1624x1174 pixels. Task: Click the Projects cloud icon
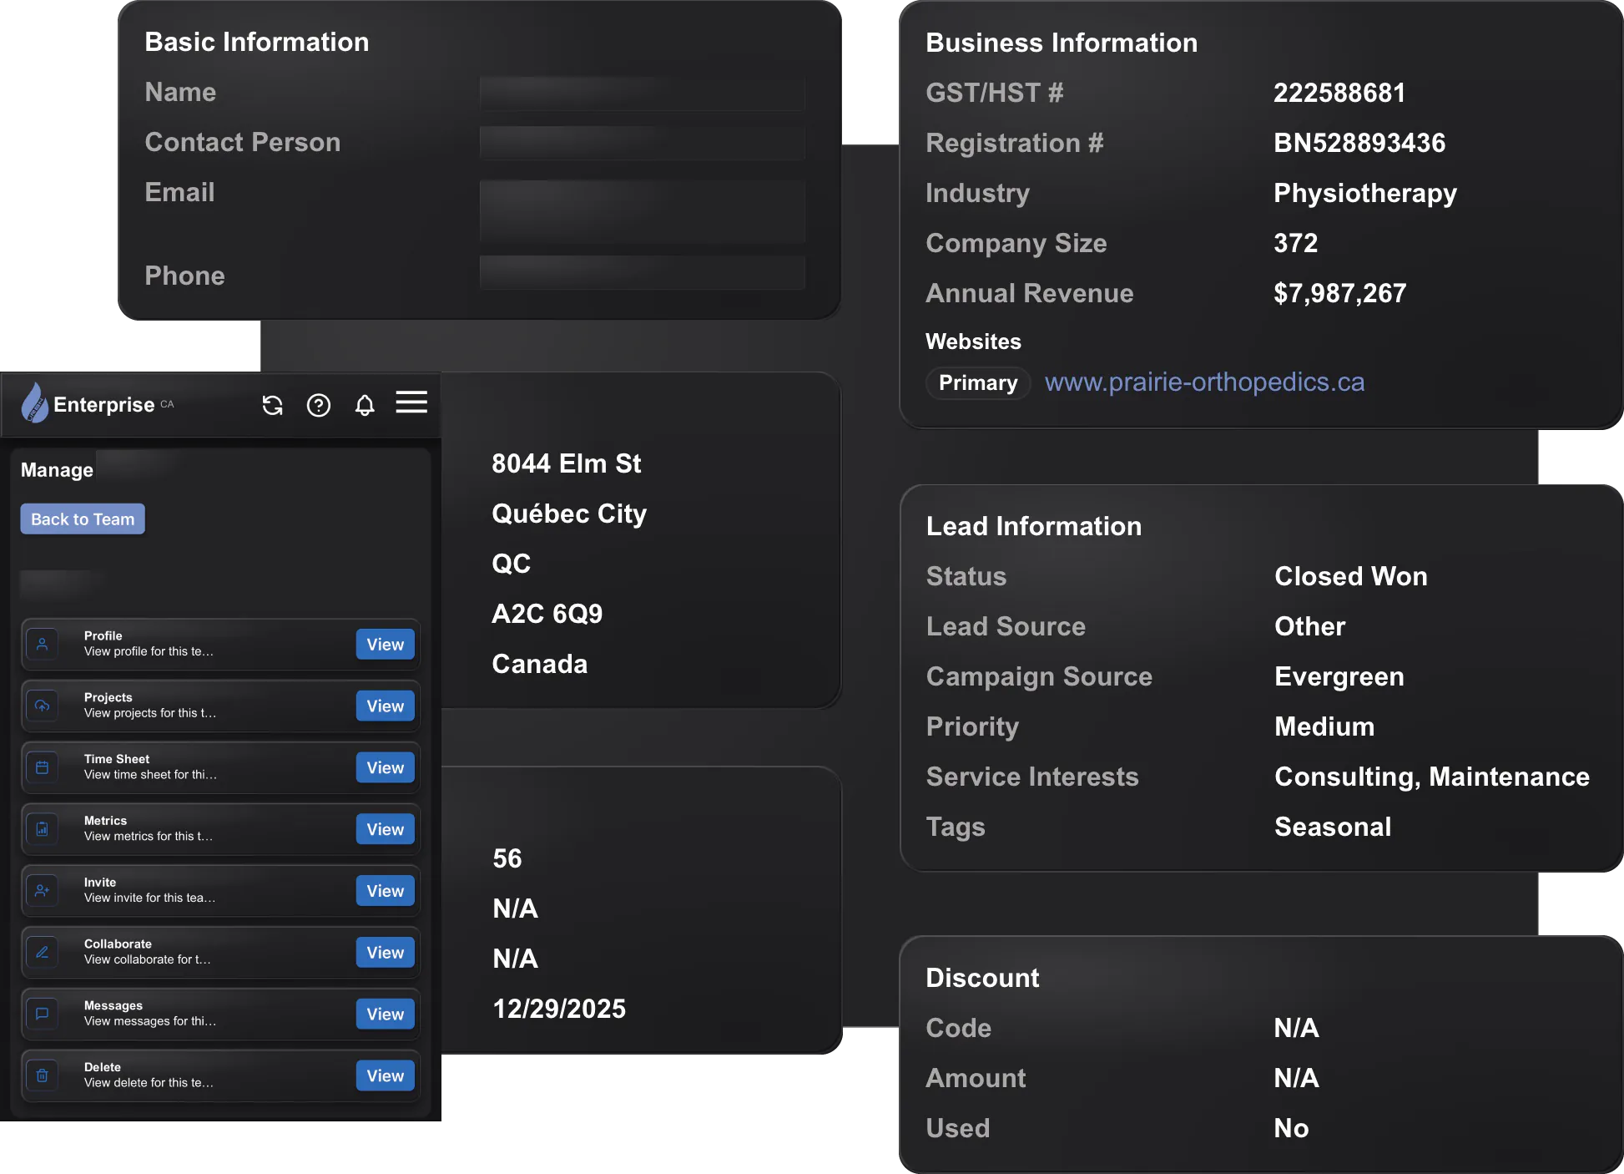click(x=43, y=706)
